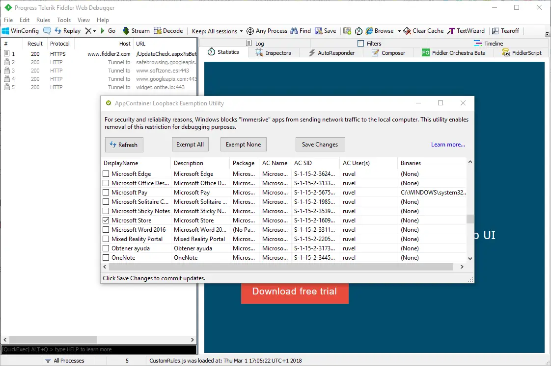The height and width of the screenshot is (366, 551).
Task: Sort by the AC SID column header
Action: click(x=316, y=163)
